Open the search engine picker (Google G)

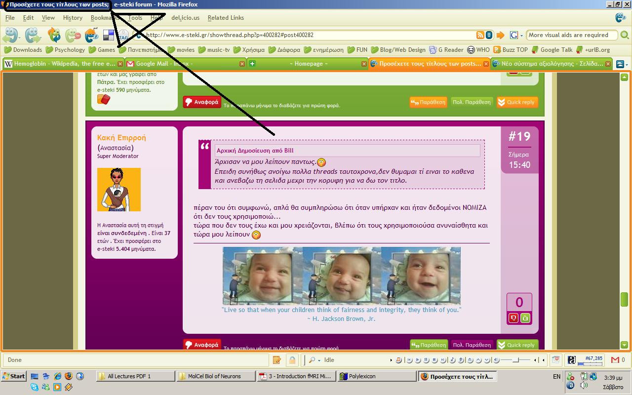click(516, 35)
